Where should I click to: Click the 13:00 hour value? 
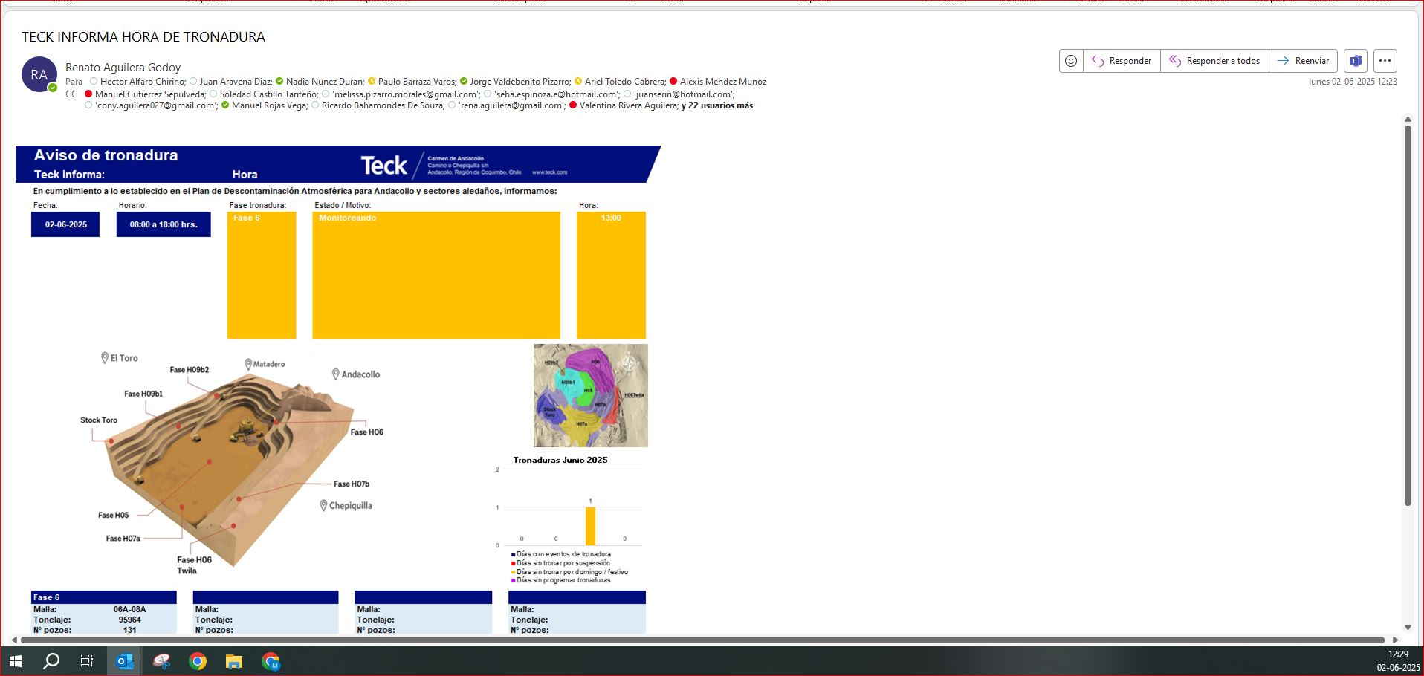[x=611, y=218]
